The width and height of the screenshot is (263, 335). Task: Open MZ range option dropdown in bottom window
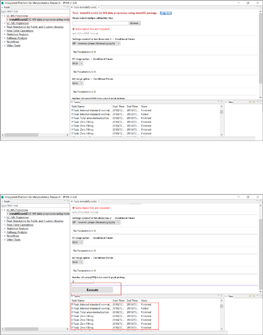coord(78,262)
